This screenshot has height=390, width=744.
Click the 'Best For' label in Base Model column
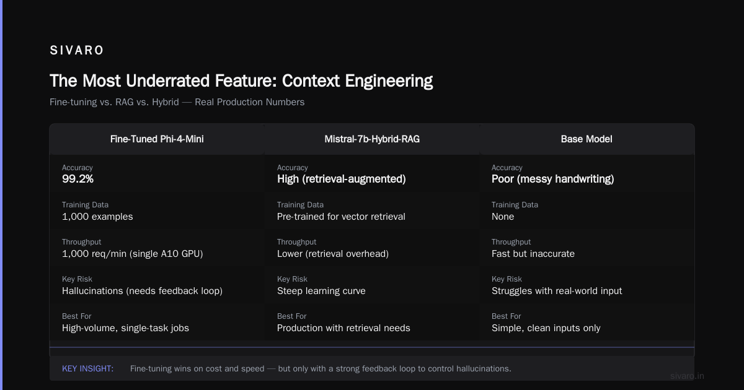click(507, 316)
